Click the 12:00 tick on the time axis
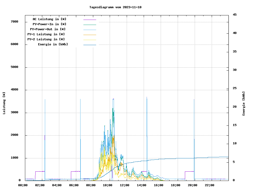The image size is (255, 191). 125,185
